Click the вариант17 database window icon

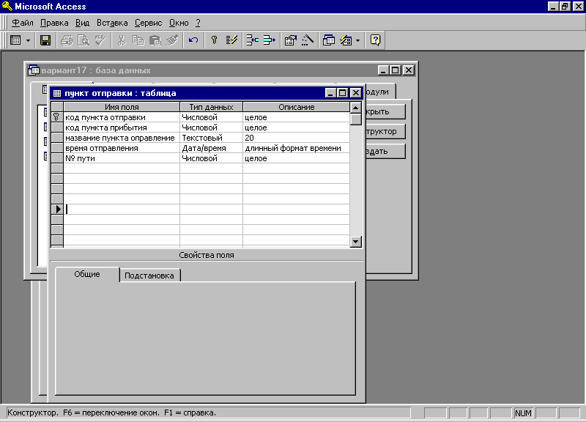pos(34,70)
